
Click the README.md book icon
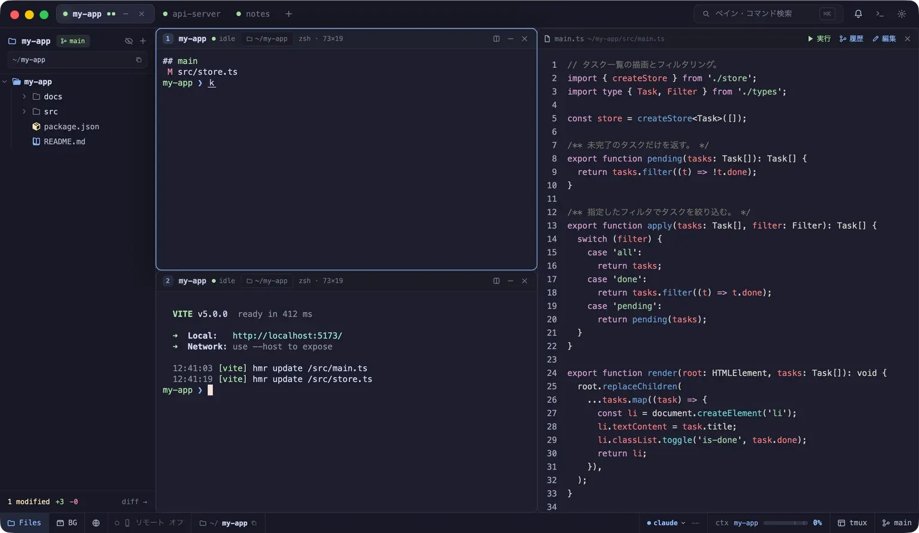click(x=36, y=142)
